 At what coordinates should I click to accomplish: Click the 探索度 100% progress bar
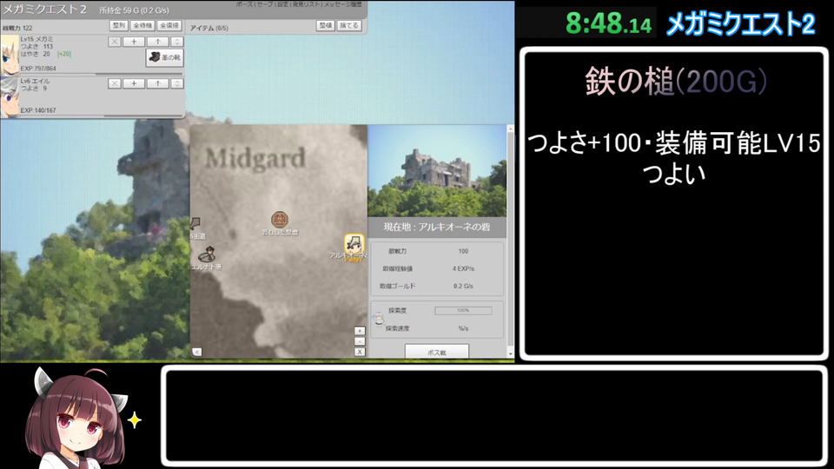pyautogui.click(x=463, y=311)
